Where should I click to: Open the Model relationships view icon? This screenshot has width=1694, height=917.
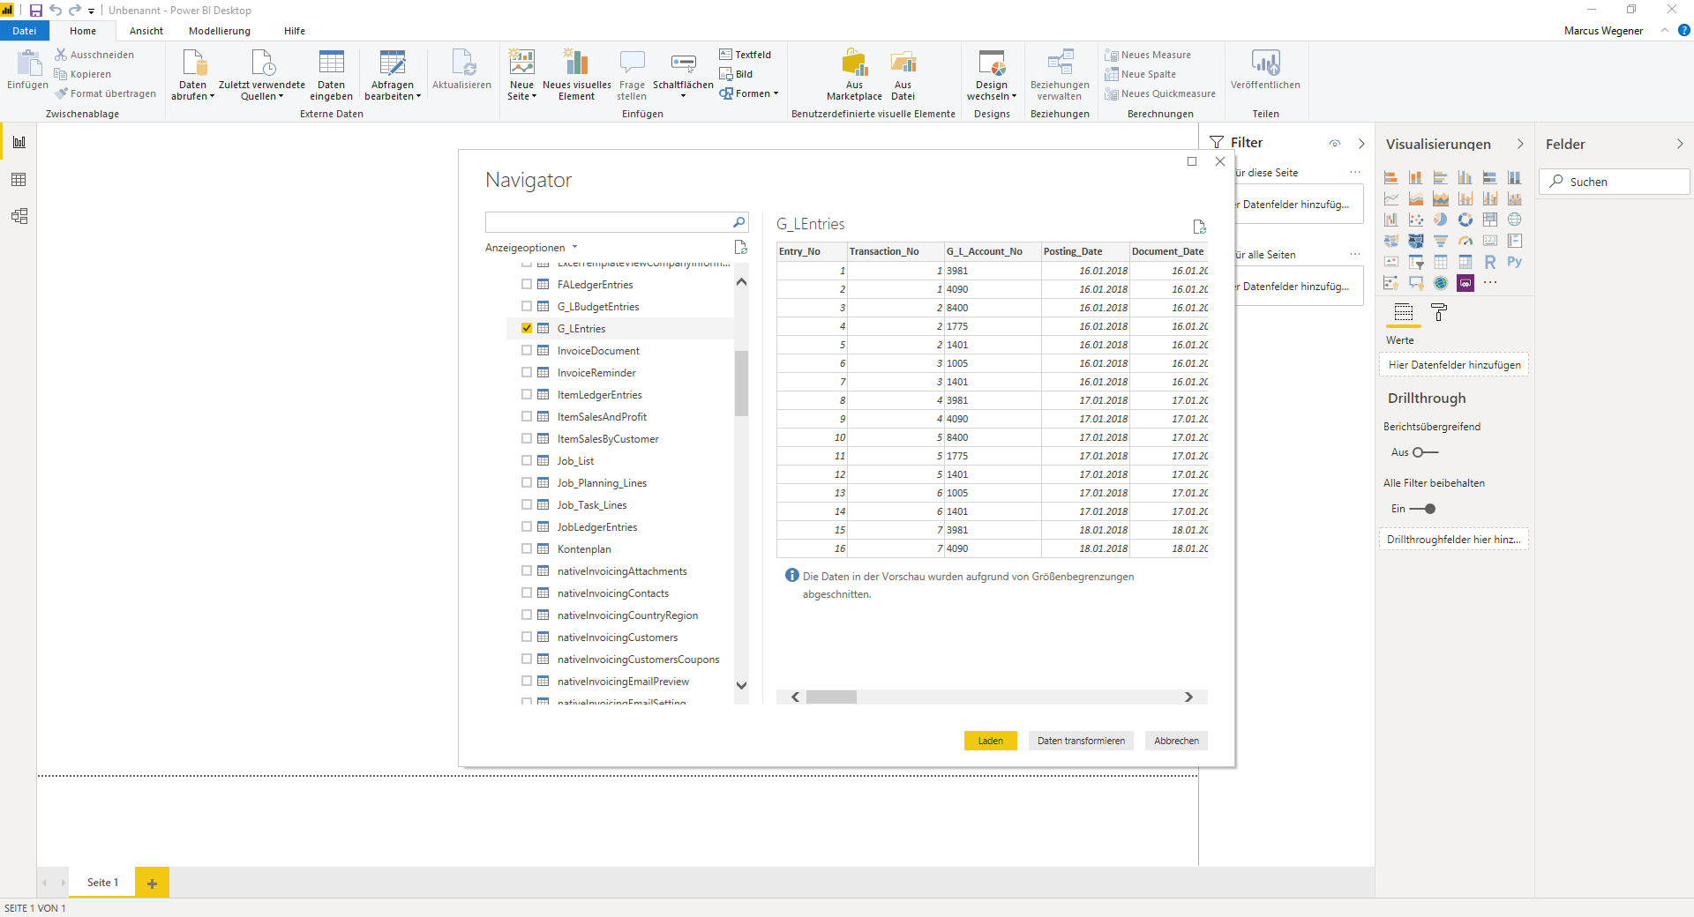pyautogui.click(x=19, y=216)
